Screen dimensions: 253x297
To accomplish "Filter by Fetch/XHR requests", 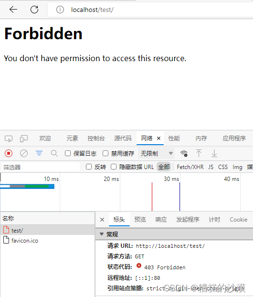I will coord(190,167).
